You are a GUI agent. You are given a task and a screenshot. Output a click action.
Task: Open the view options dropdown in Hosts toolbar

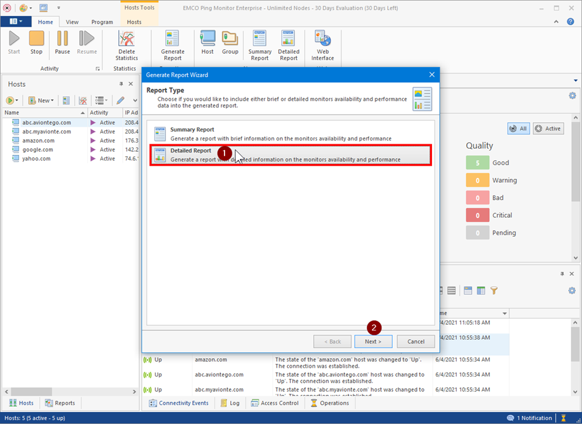[101, 100]
